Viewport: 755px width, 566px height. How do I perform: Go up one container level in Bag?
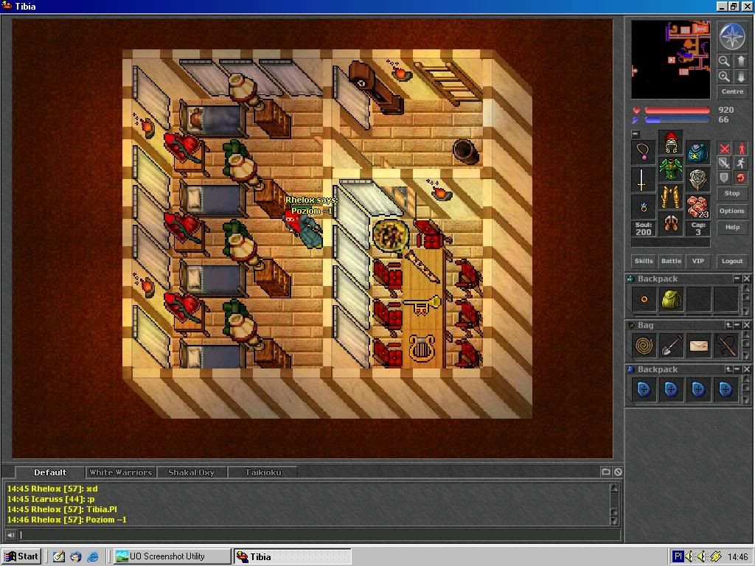[x=728, y=325]
